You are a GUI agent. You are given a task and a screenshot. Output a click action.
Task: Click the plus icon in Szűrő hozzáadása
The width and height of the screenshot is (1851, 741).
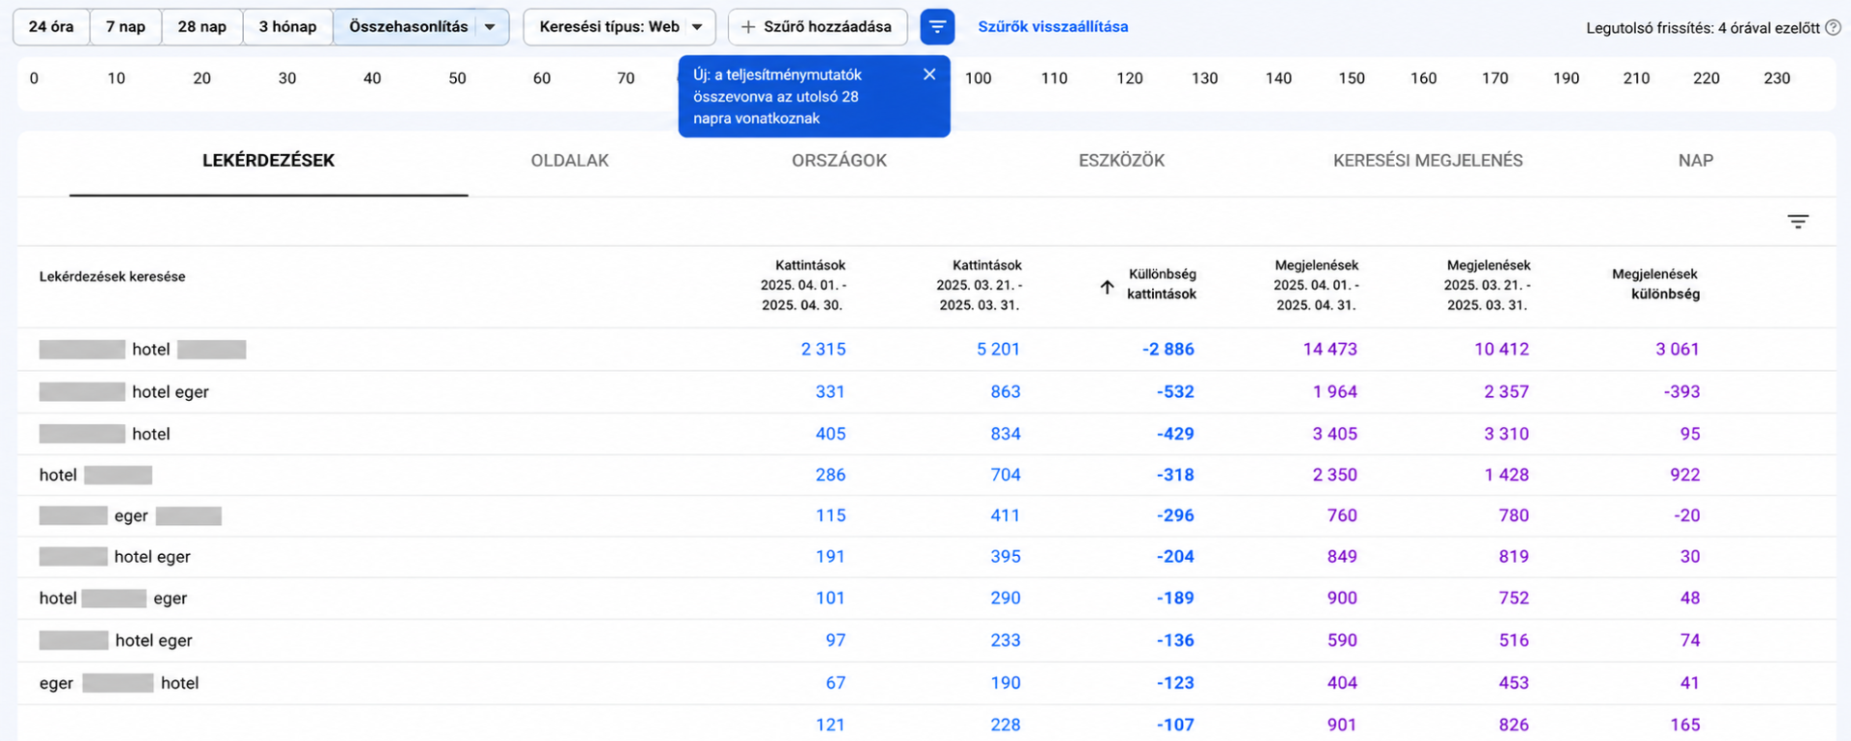748,27
